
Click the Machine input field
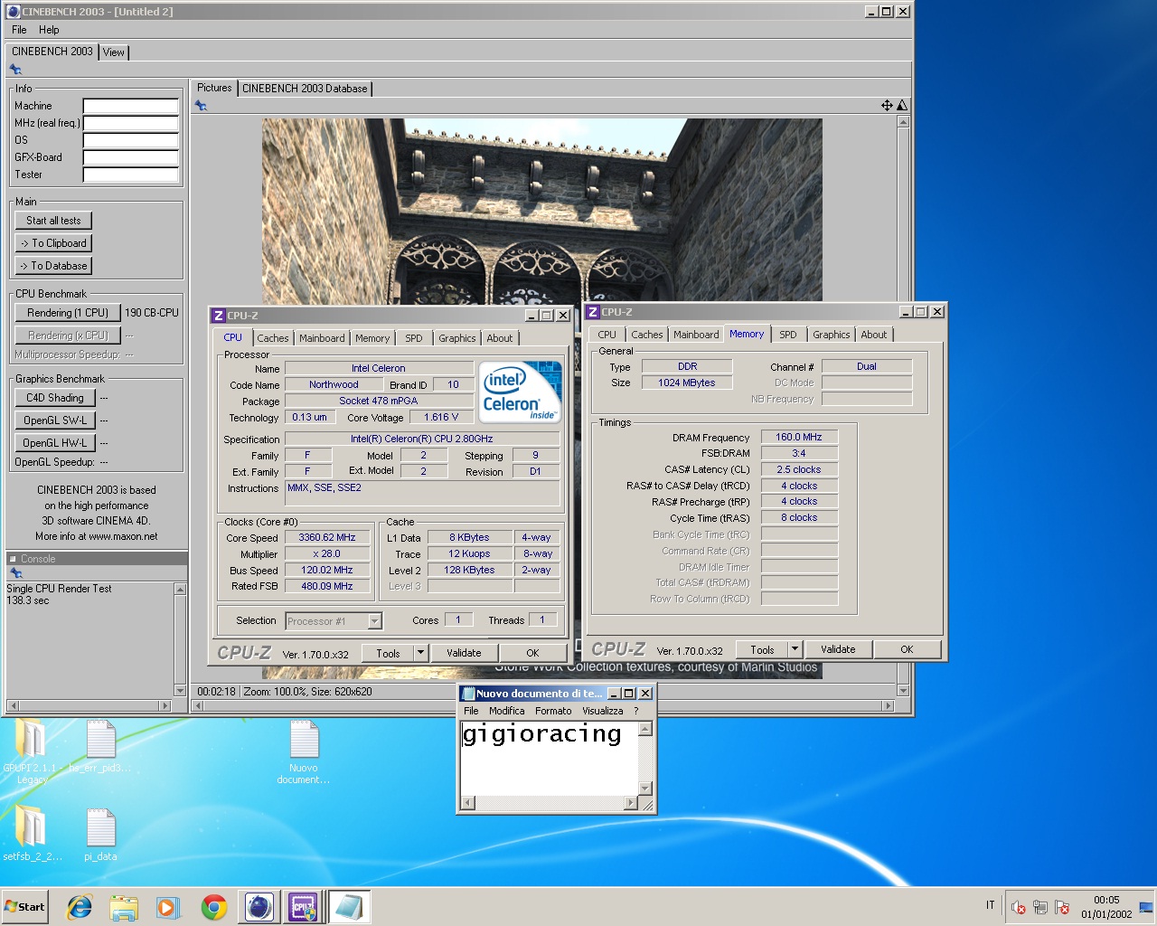(x=131, y=106)
